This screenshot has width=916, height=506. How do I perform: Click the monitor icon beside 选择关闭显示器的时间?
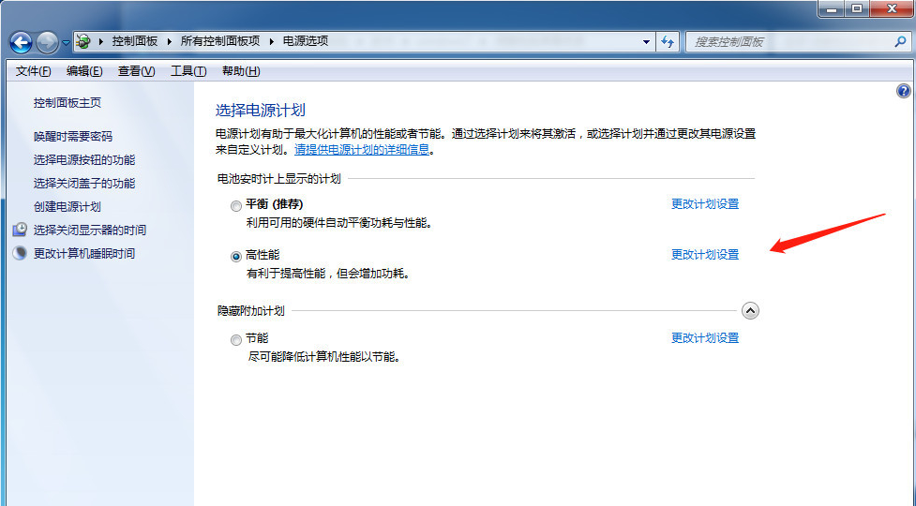tap(21, 230)
